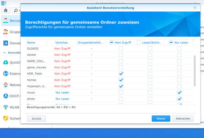Check Lesen/Schreiben for HDR_Tests
Image resolution: width=204 pixels, height=138 pixels.
[150, 74]
